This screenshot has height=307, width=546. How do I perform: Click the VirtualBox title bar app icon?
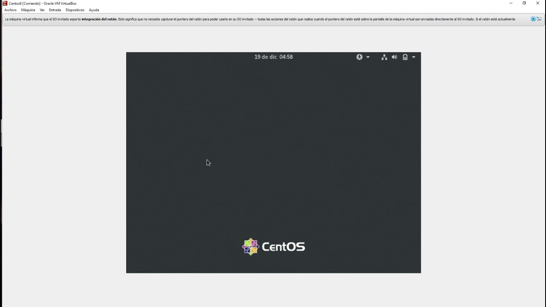pos(5,3)
